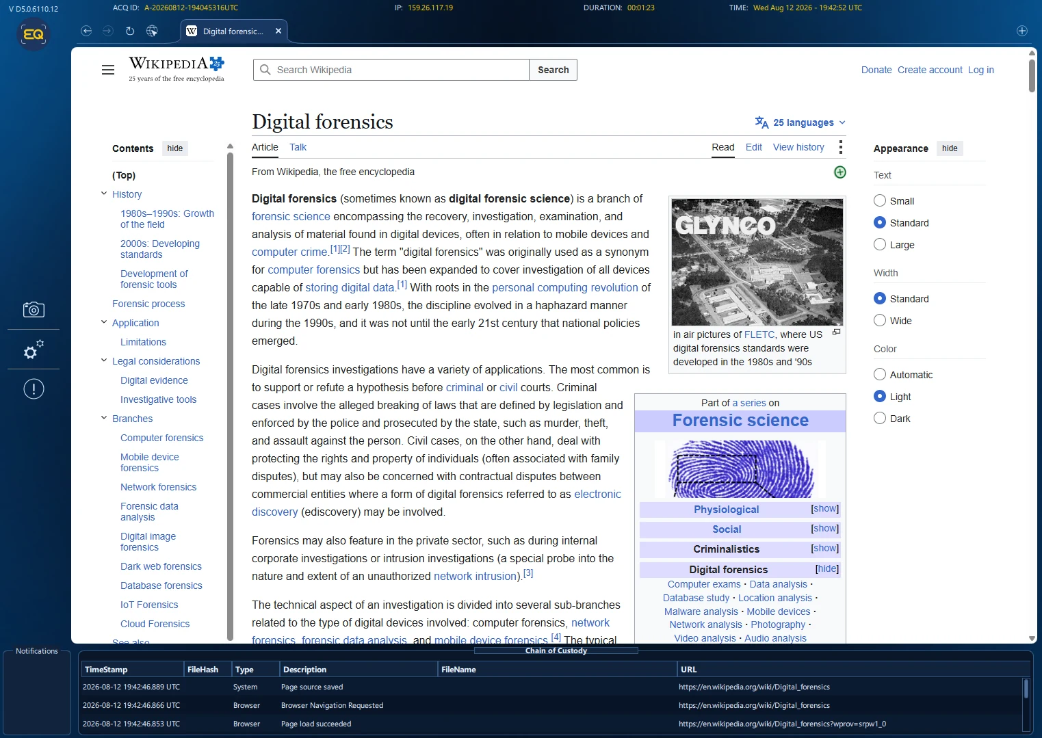Image resolution: width=1042 pixels, height=738 pixels.
Task: Take a screenshot with the camera icon
Action: pos(34,310)
